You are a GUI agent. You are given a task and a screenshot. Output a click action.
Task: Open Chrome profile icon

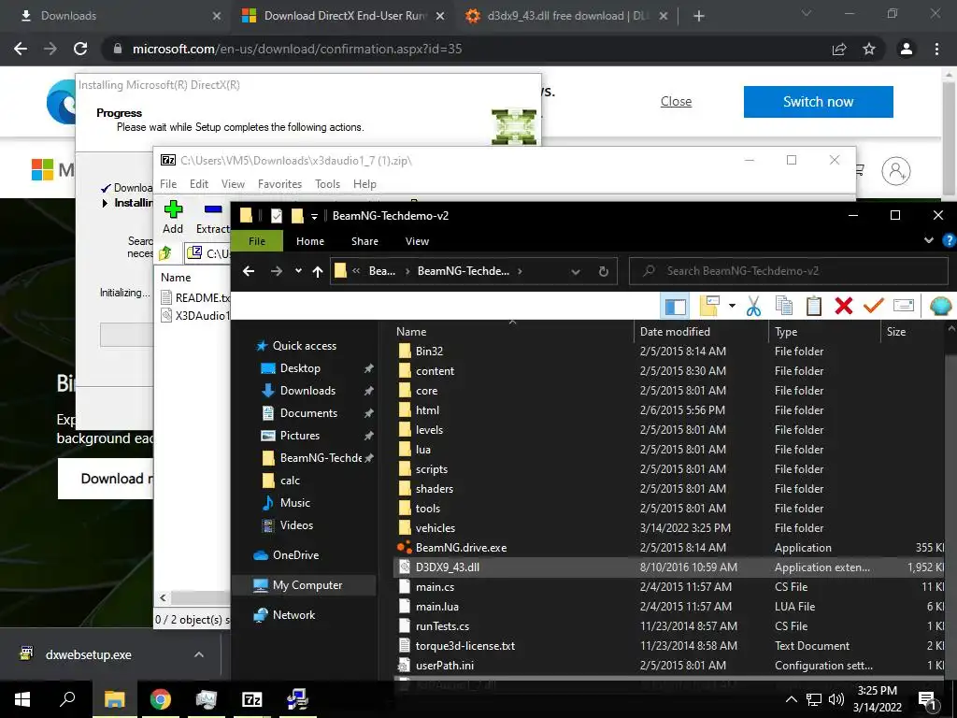[907, 49]
